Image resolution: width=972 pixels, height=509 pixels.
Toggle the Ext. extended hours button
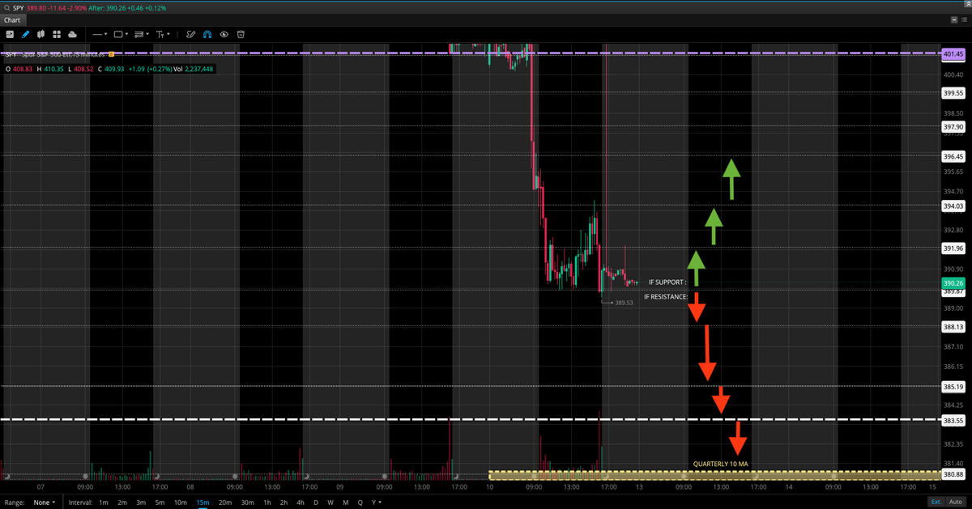pyautogui.click(x=936, y=503)
